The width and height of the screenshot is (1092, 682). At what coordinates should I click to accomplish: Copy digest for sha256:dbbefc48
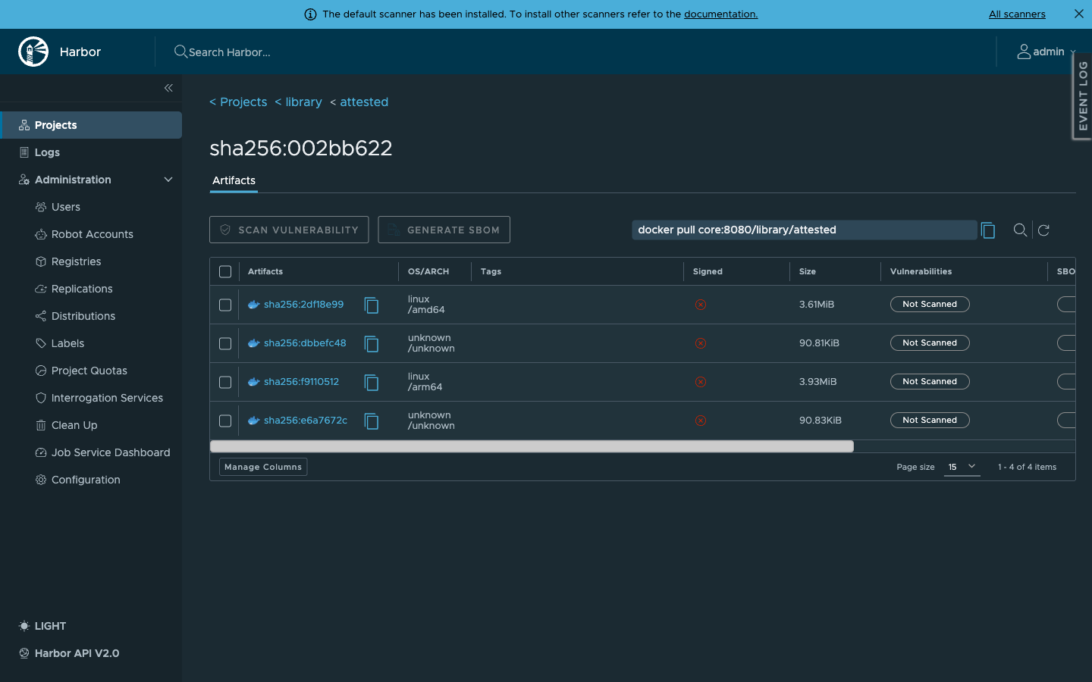[372, 343]
